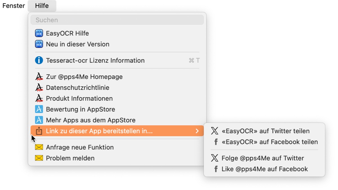Open the Fenster menu in the menu bar
This screenshot has height=190, width=338.
point(14,6)
